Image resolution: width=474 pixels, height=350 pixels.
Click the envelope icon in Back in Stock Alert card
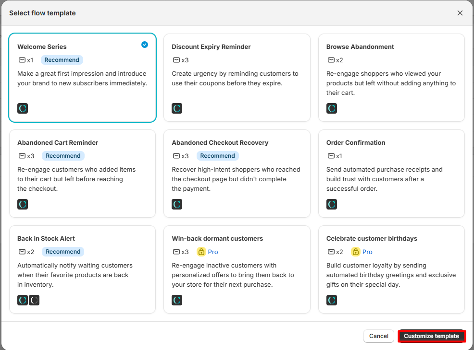click(22, 252)
